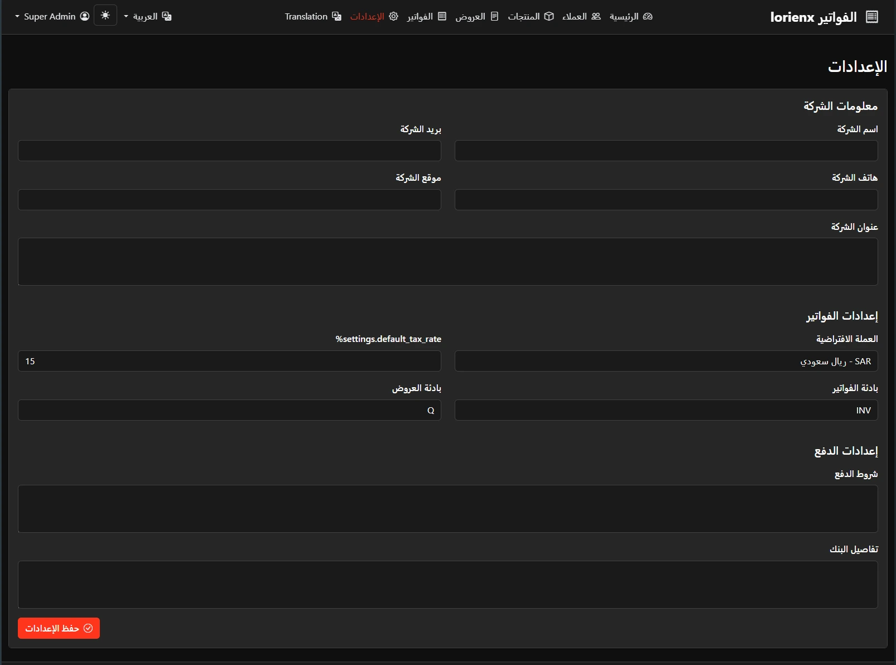This screenshot has width=896, height=665.
Task: Click the quotes document icon
Action: point(494,17)
